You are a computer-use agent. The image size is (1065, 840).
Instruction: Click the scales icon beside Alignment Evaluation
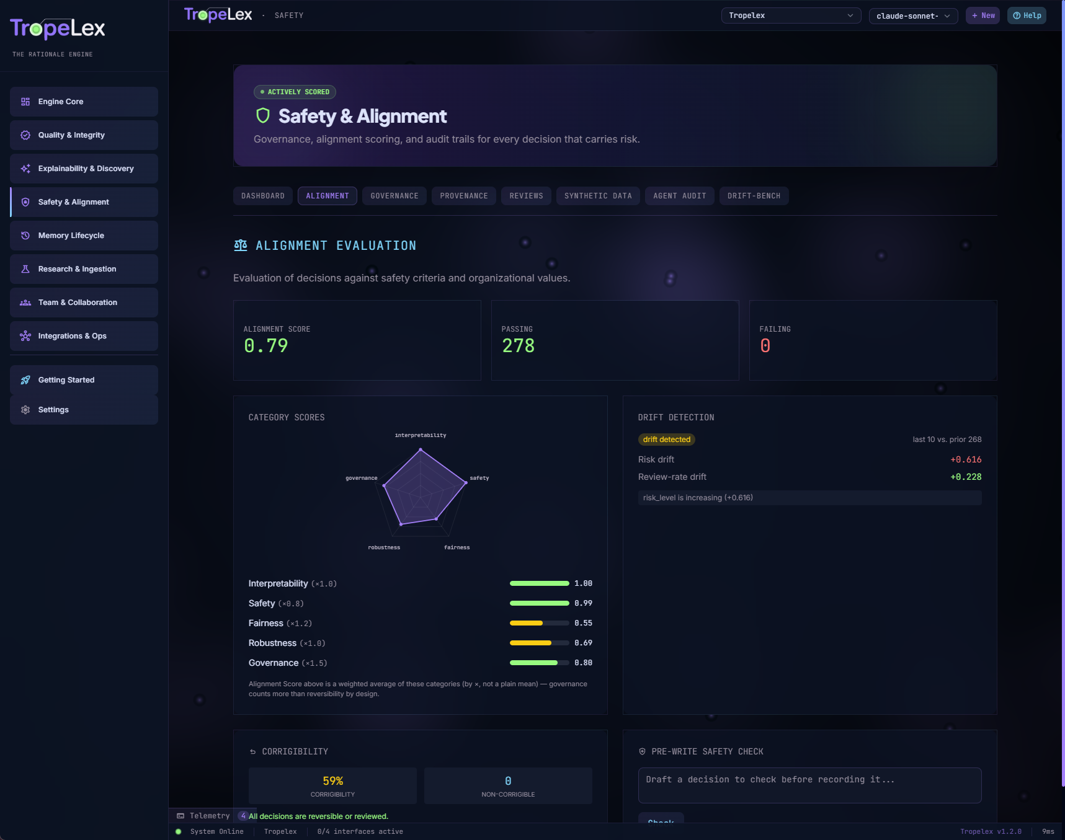[x=241, y=245]
